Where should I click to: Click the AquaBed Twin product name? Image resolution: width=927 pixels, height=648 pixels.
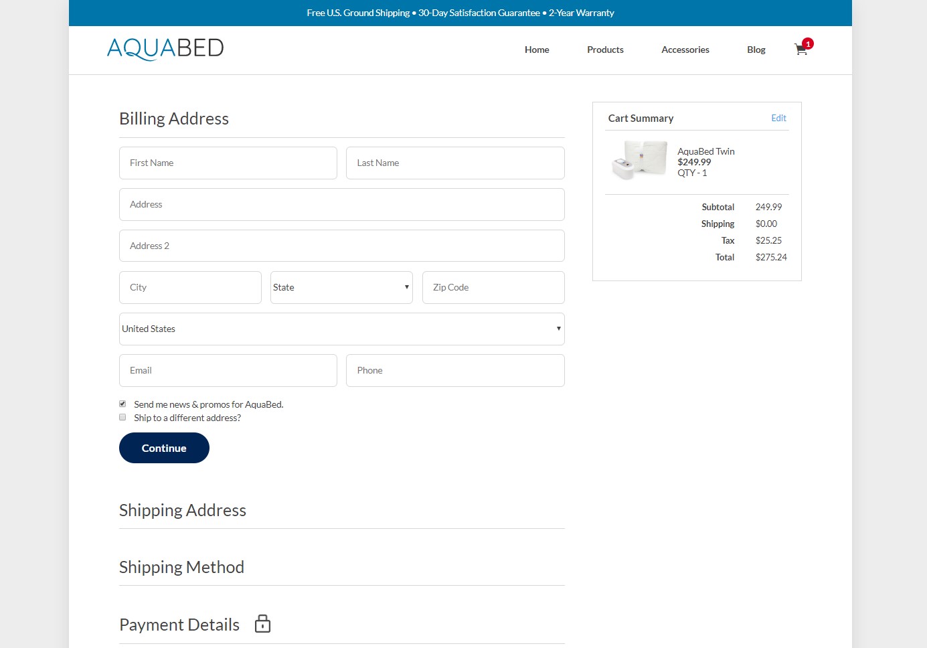click(706, 151)
